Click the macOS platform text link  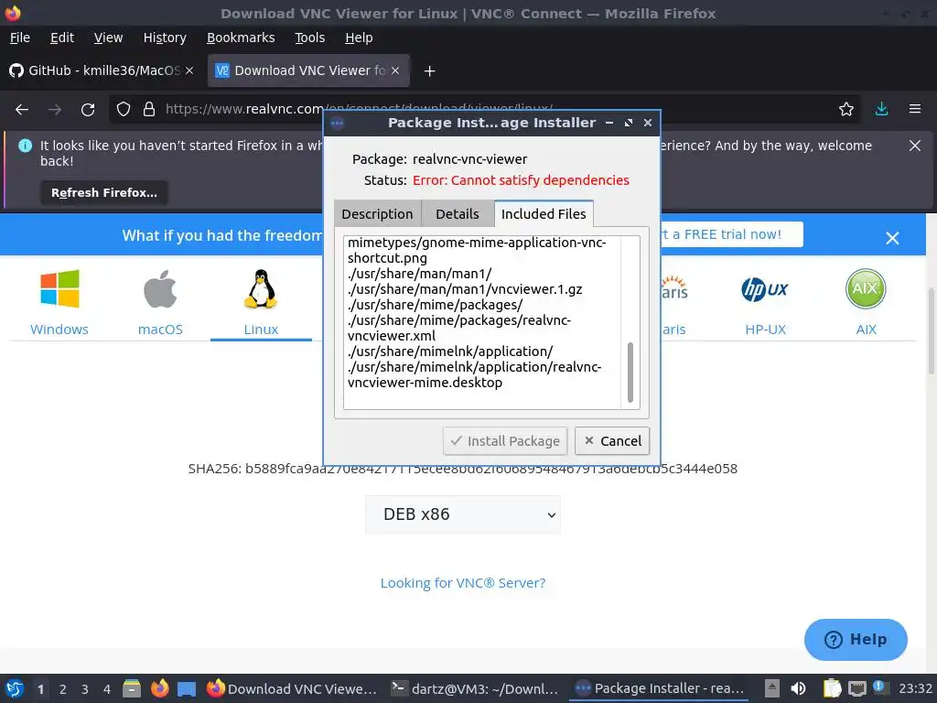click(160, 330)
